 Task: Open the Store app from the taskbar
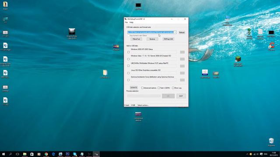(x=32, y=154)
